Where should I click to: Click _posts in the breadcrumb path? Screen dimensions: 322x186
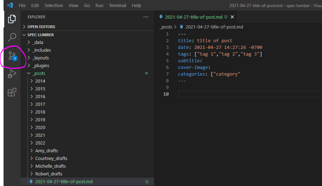click(x=166, y=27)
